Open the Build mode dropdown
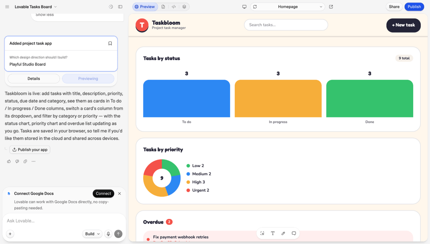430x244 pixels. (92, 234)
